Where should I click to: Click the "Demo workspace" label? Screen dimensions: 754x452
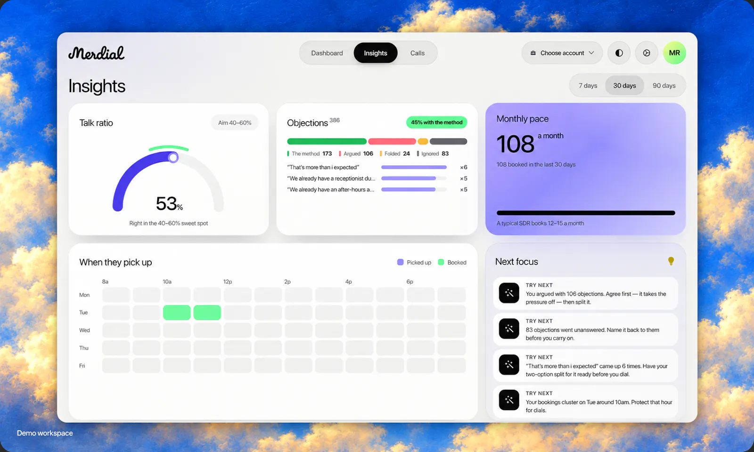coord(45,433)
